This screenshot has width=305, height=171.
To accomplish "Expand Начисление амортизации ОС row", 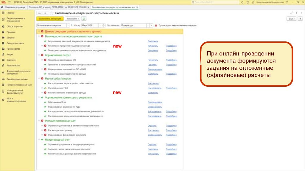I will coord(42,60).
